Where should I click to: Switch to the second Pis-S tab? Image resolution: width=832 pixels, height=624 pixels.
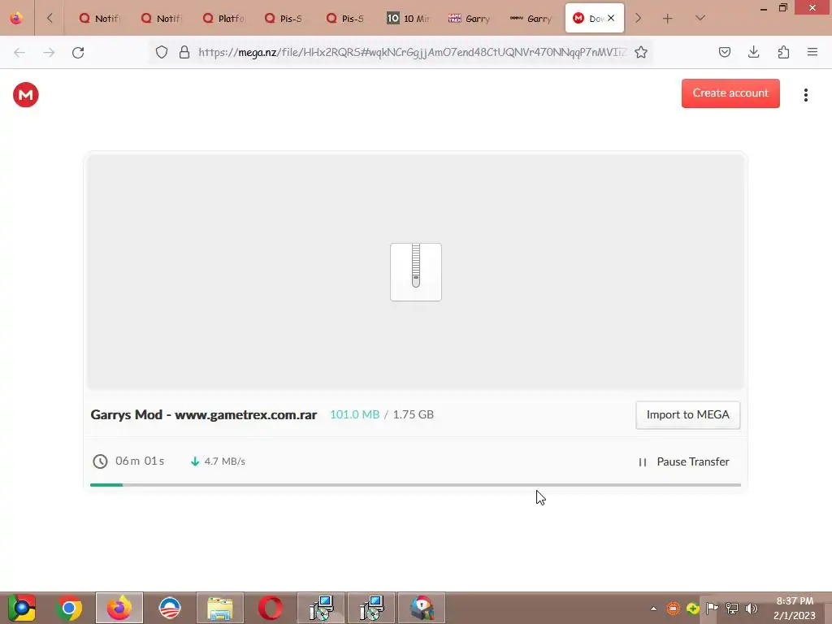coord(346,18)
